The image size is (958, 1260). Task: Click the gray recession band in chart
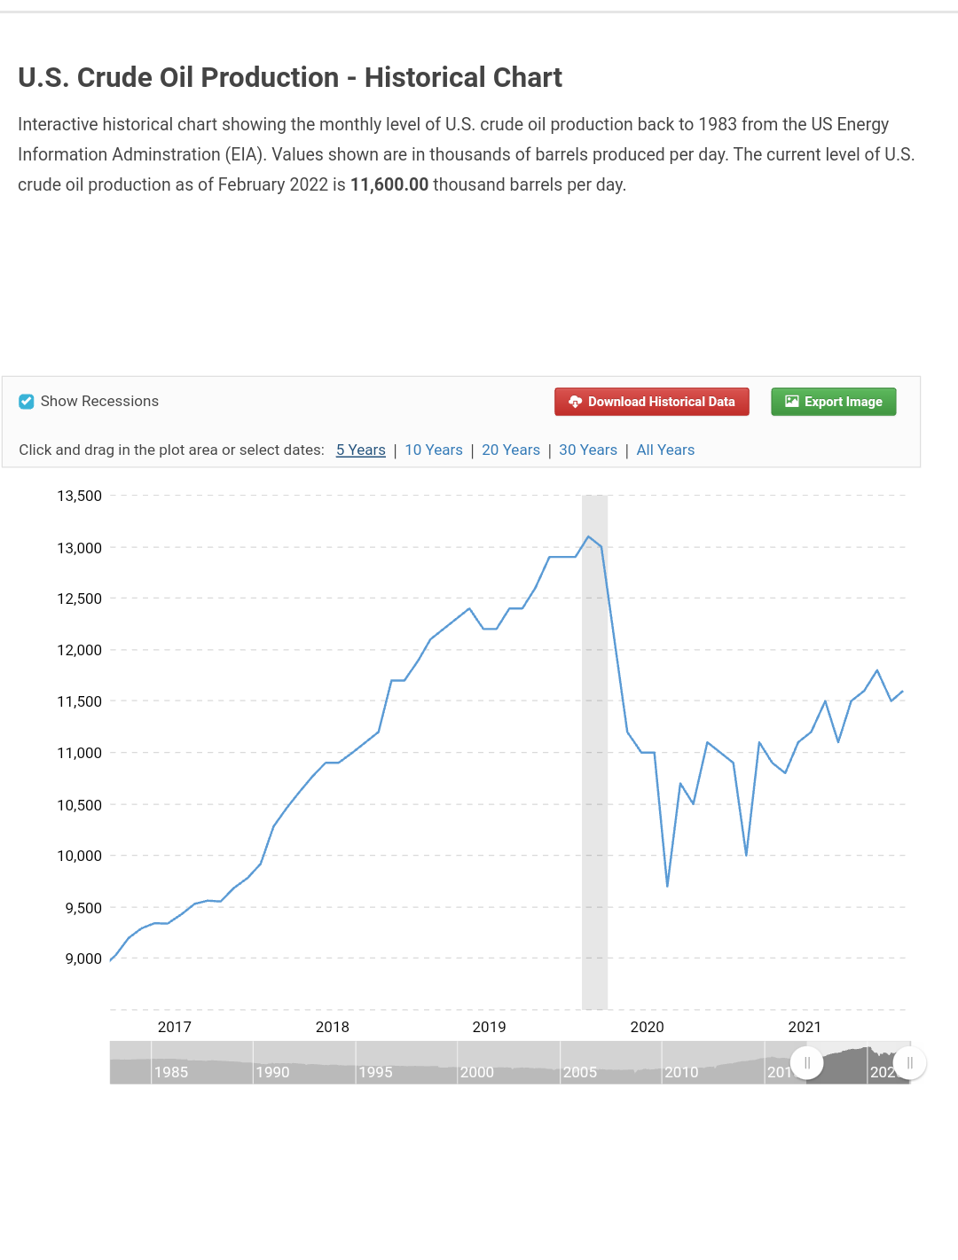click(594, 798)
